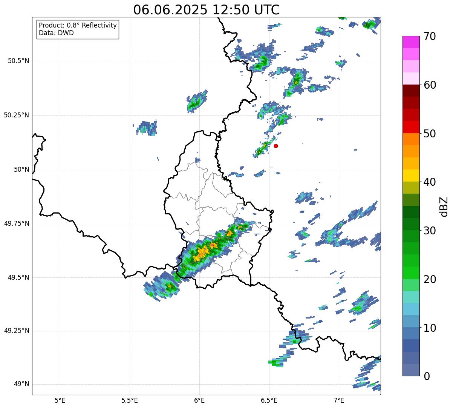This screenshot has width=453, height=408.
Task: Click the 30 colorbar tick label
Action: click(x=430, y=231)
